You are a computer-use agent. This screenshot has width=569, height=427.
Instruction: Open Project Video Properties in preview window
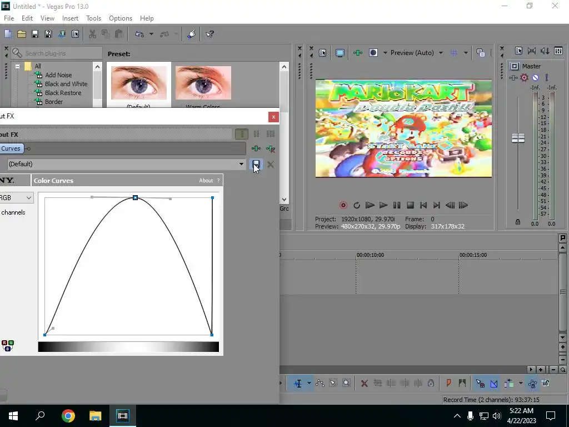(x=323, y=53)
